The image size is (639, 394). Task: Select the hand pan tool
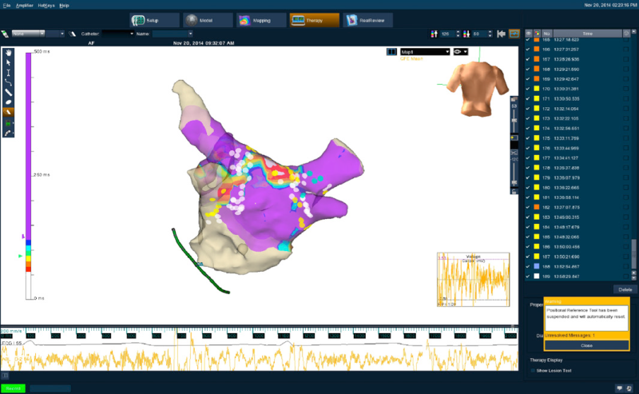coord(9,52)
